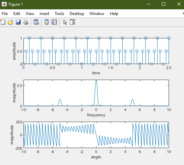
Task: Click the 'time' x-axis label
Action: pyautogui.click(x=96, y=73)
